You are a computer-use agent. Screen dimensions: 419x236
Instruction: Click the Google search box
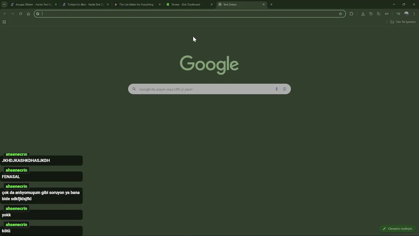click(209, 89)
